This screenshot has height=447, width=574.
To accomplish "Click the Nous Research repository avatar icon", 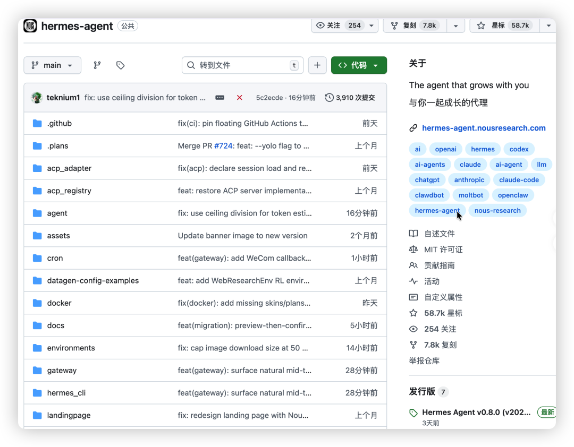I will (30, 25).
